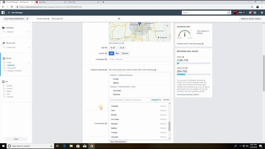Click the Close button in sidebar

pos(16,139)
